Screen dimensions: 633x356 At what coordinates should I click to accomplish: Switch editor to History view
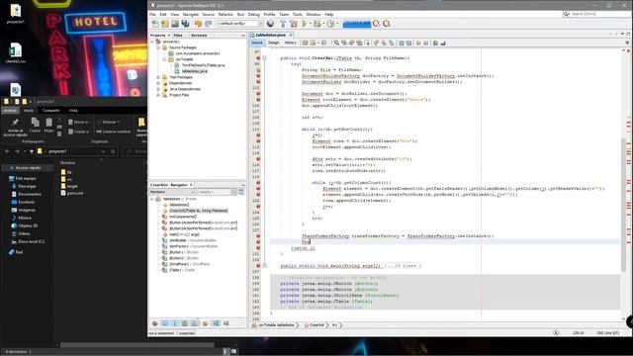(x=290, y=43)
